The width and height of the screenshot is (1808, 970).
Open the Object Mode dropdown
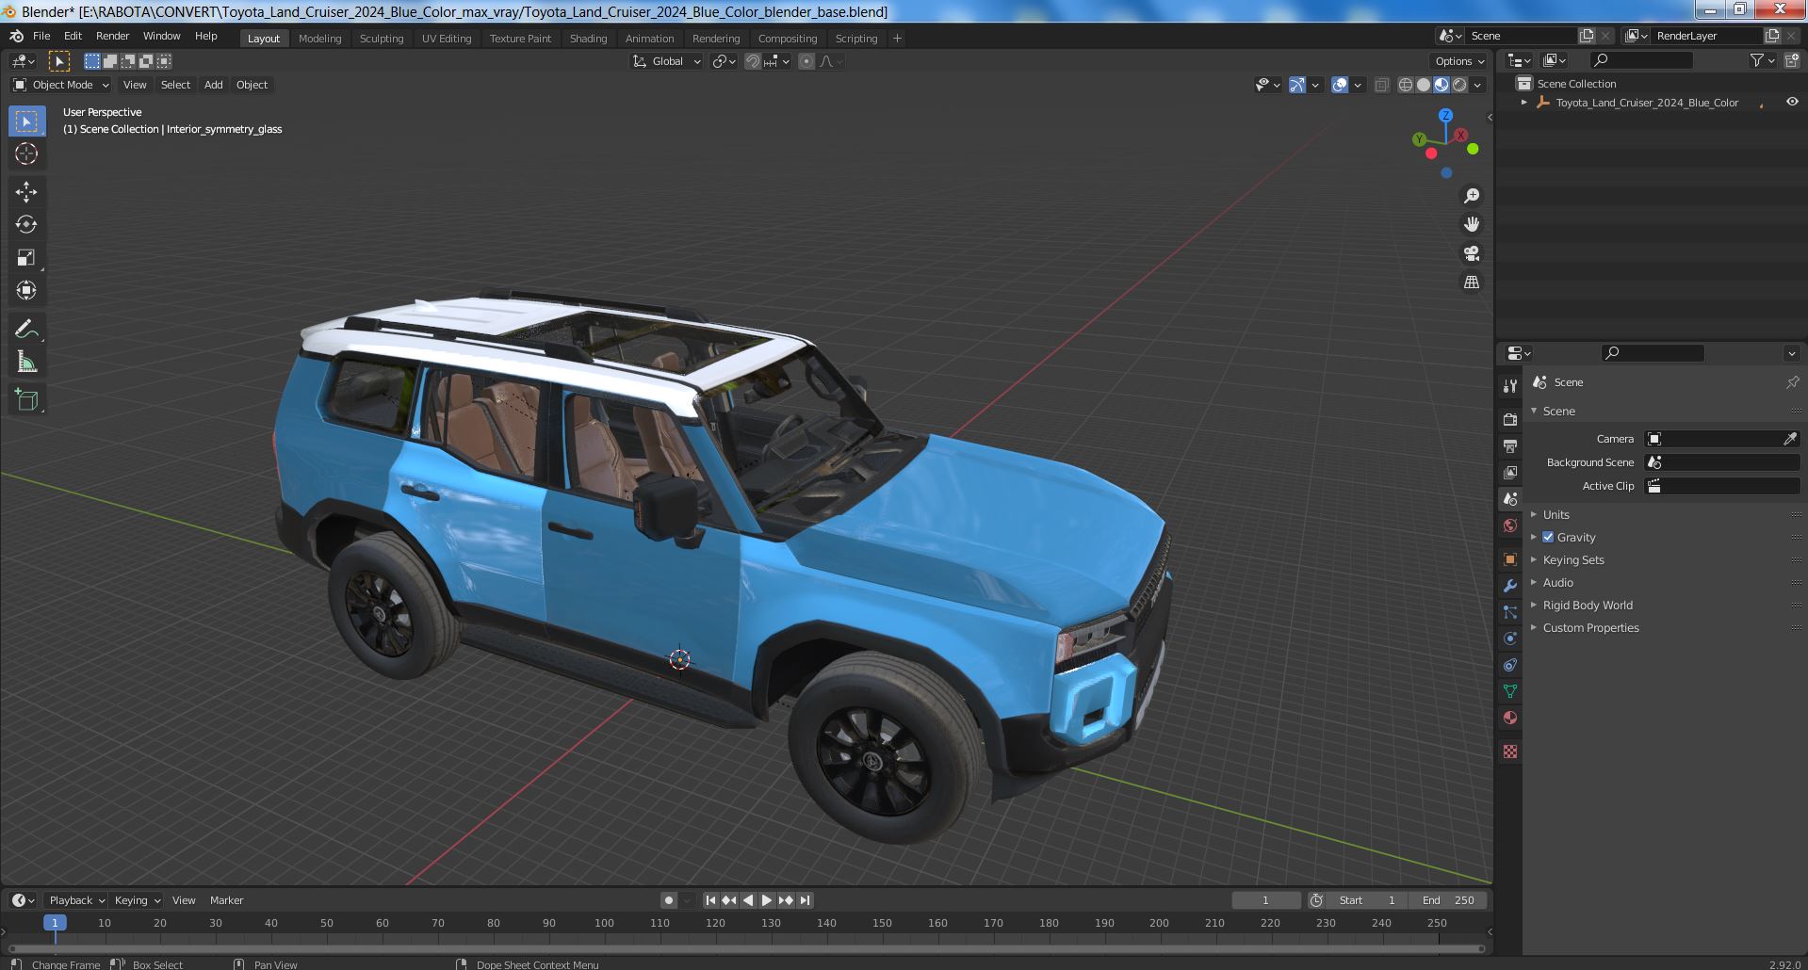(x=61, y=85)
